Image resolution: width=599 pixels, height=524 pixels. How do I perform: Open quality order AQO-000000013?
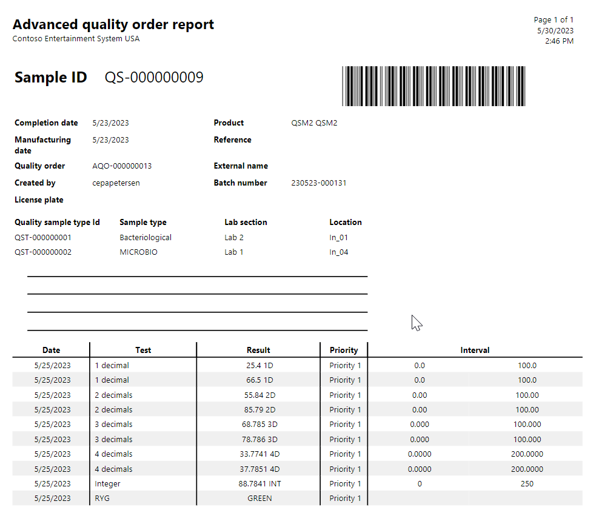tap(121, 166)
